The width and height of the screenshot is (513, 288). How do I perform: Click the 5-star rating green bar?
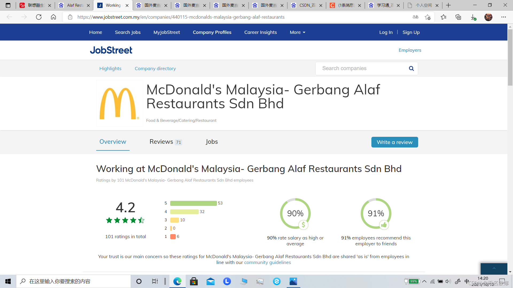pyautogui.click(x=193, y=203)
